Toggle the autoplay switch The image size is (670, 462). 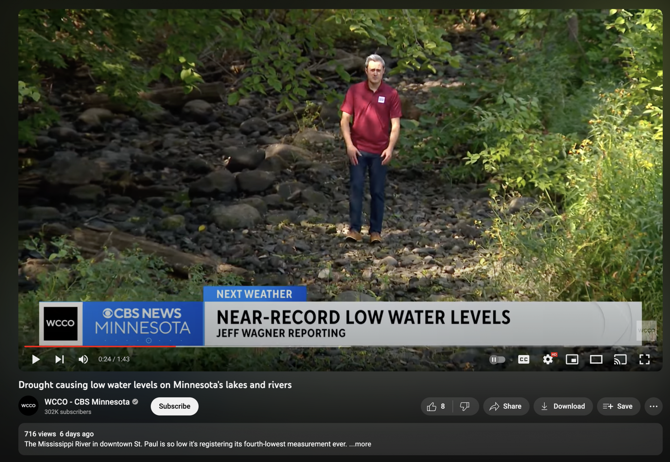(497, 360)
